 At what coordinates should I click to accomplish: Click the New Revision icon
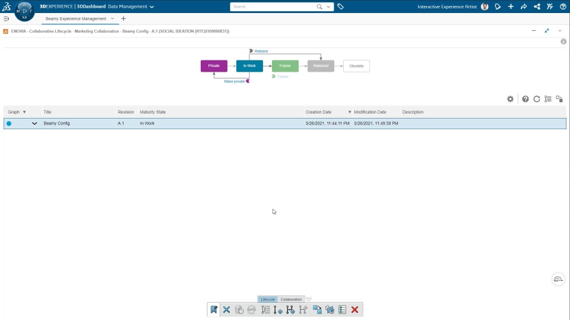(x=278, y=310)
